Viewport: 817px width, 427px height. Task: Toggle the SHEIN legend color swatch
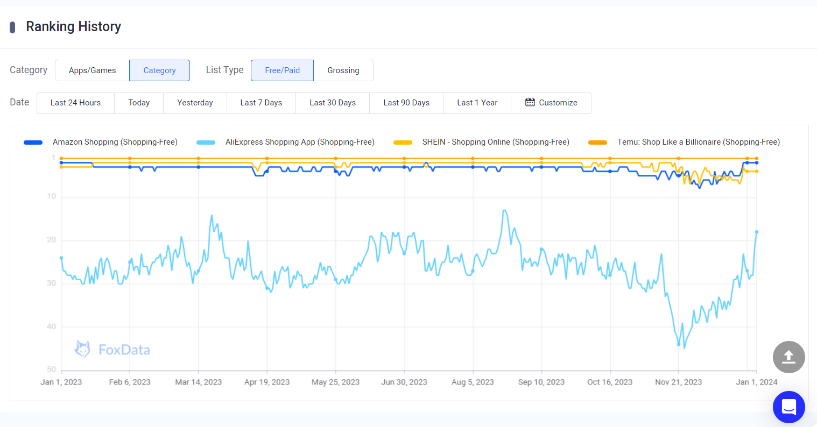pos(403,143)
